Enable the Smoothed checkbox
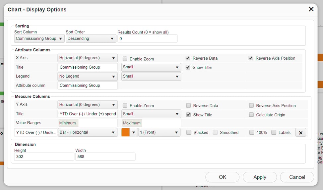 point(215,133)
